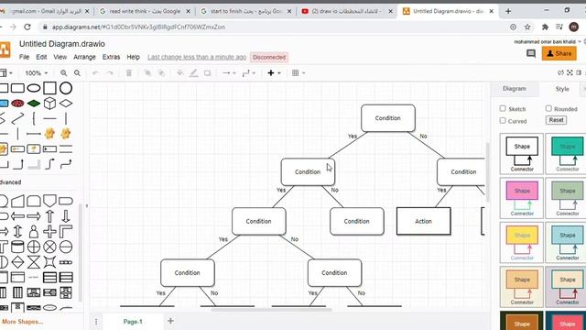Add a new page with plus
Image resolution: width=586 pixels, height=330 pixels.
(170, 321)
